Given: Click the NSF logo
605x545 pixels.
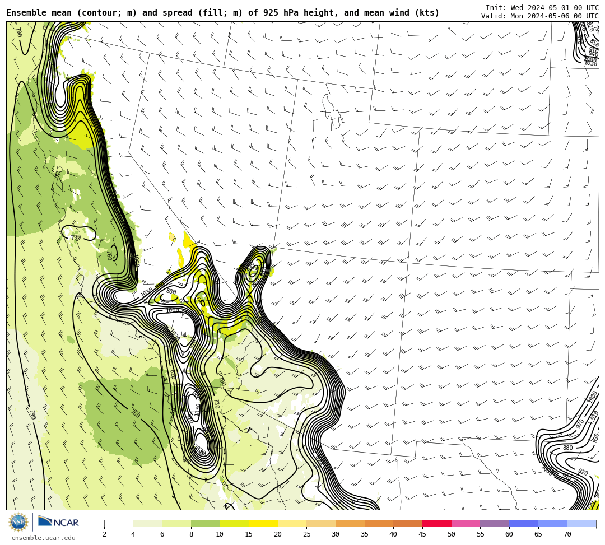Looking at the screenshot, I should click(x=18, y=522).
